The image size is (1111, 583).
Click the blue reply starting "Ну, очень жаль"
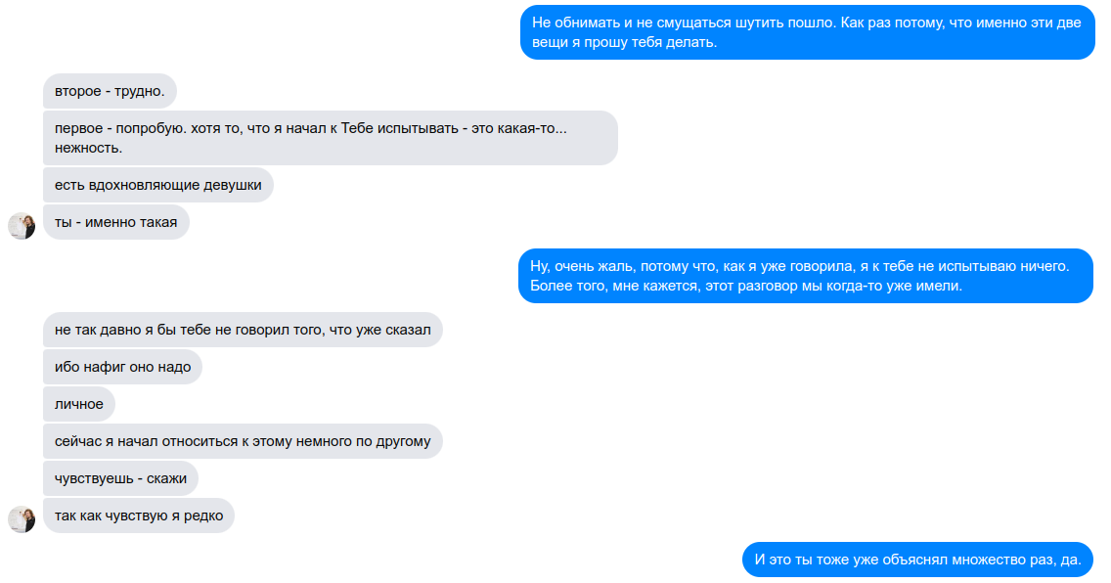[x=805, y=276]
